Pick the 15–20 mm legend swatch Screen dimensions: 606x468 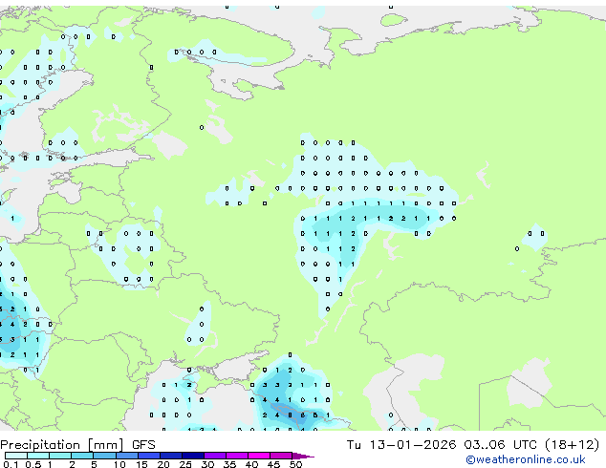(149, 456)
